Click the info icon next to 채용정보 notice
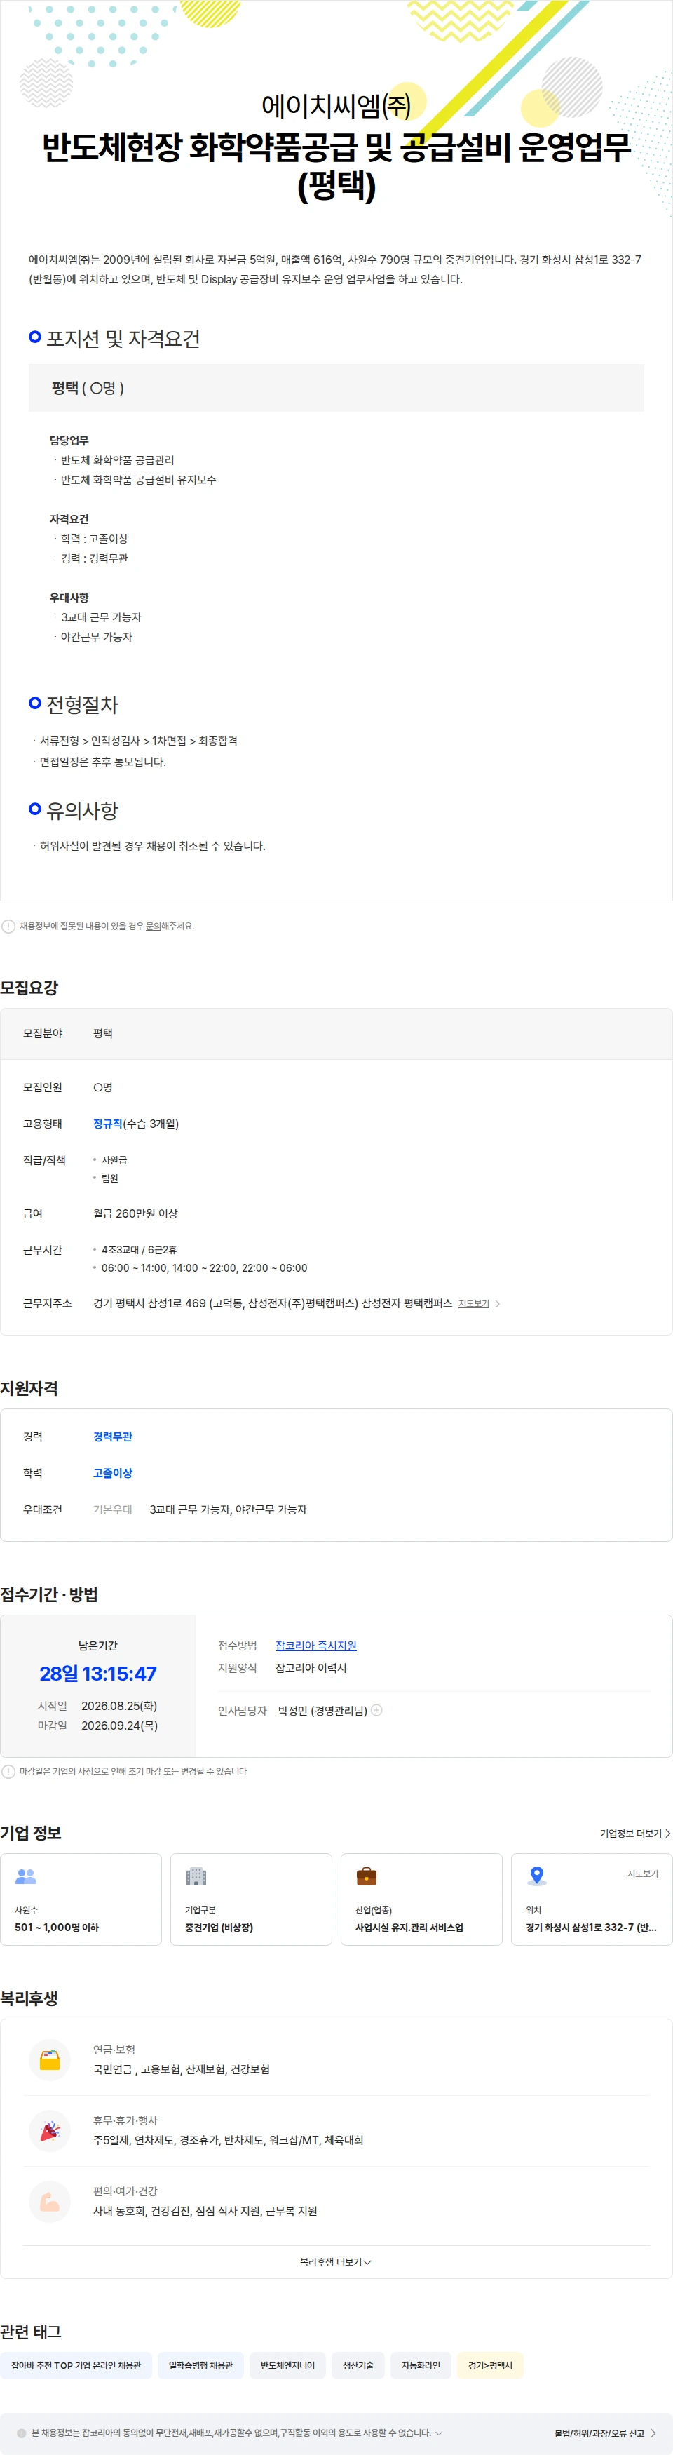This screenshot has width=673, height=2455. pos(8,927)
